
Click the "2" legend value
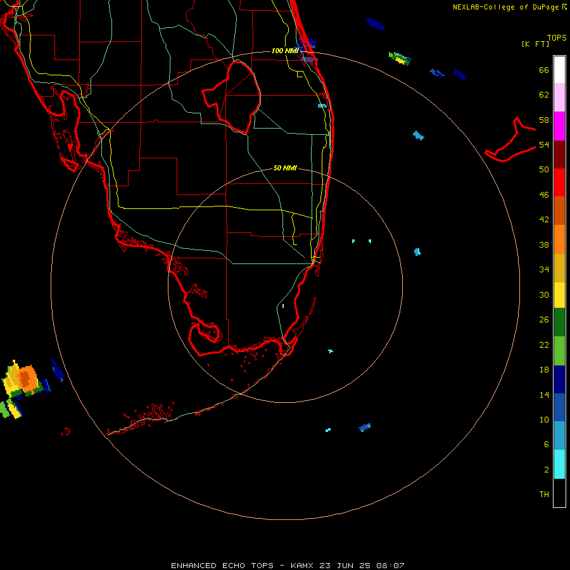point(547,469)
